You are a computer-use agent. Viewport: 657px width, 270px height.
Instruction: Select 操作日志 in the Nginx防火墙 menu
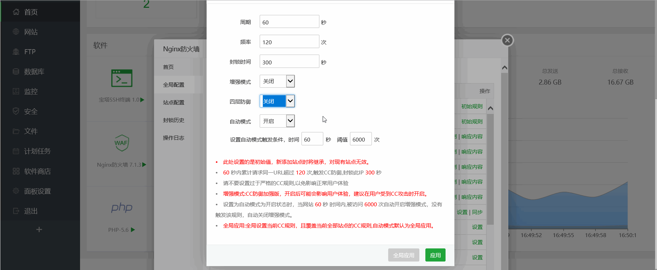click(x=174, y=138)
